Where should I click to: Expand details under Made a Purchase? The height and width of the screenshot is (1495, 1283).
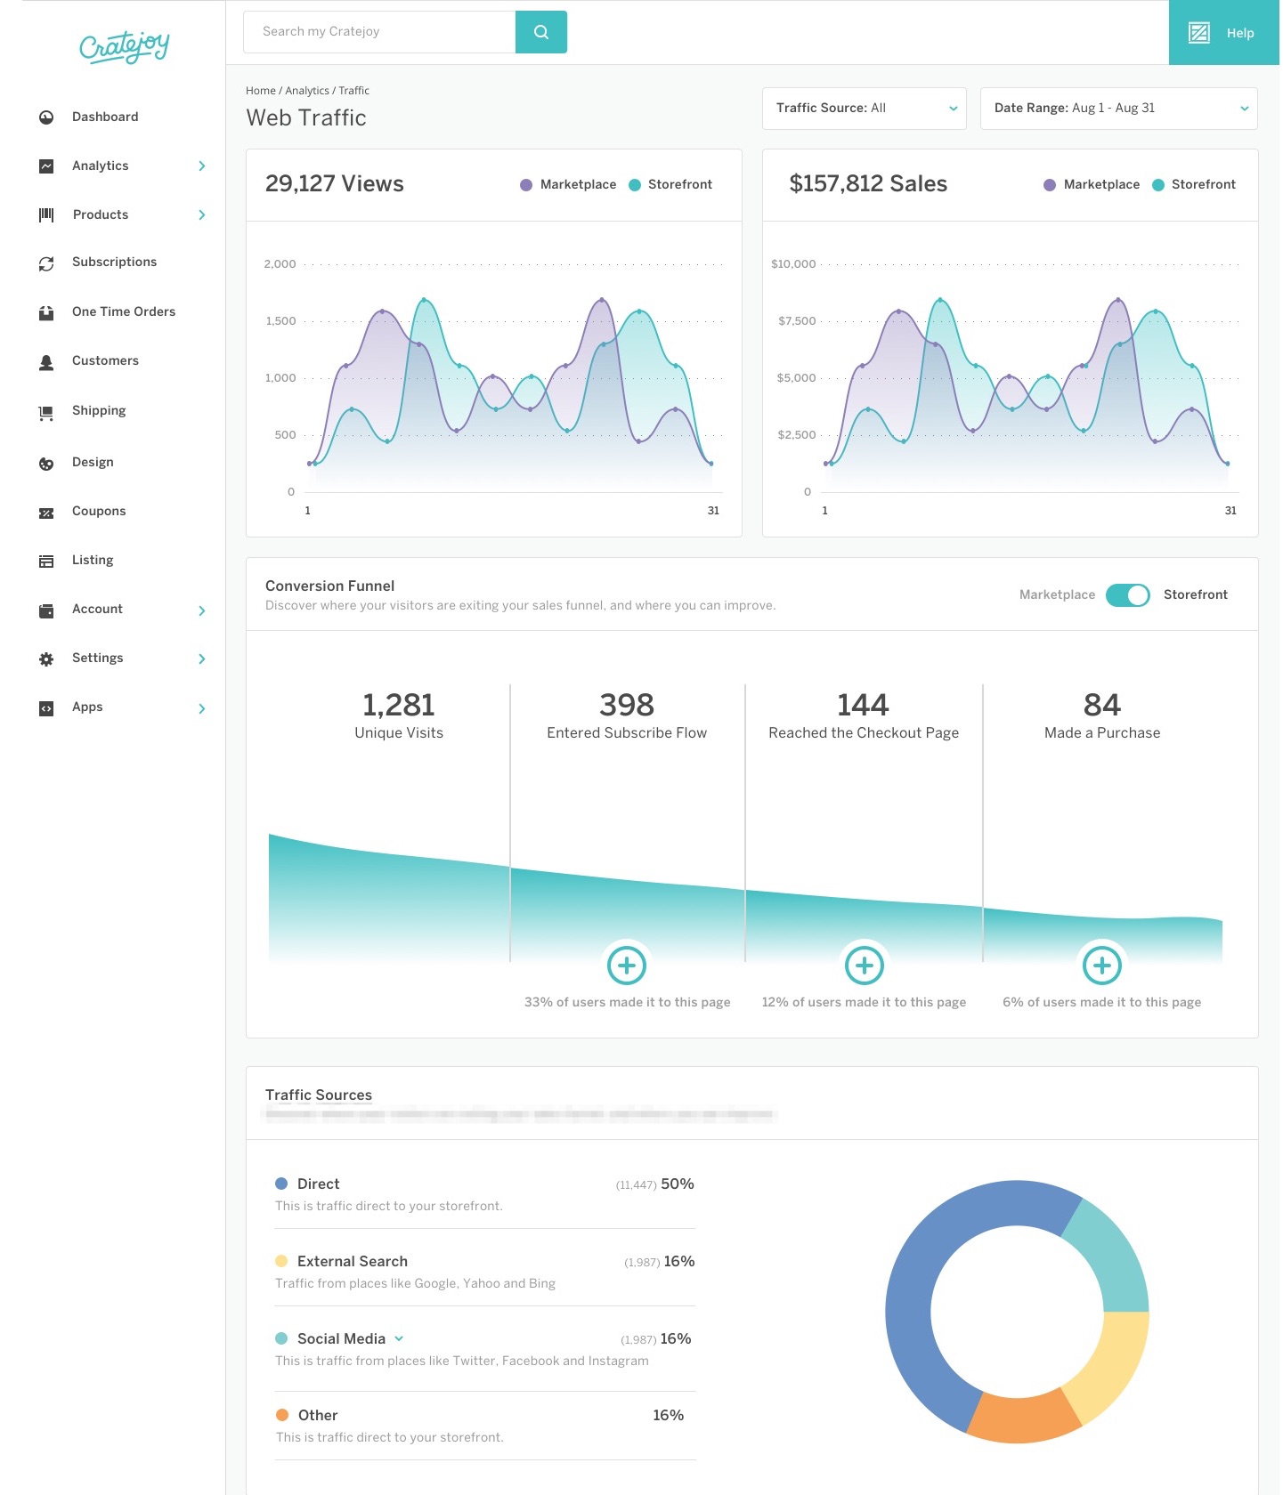pyautogui.click(x=1102, y=966)
